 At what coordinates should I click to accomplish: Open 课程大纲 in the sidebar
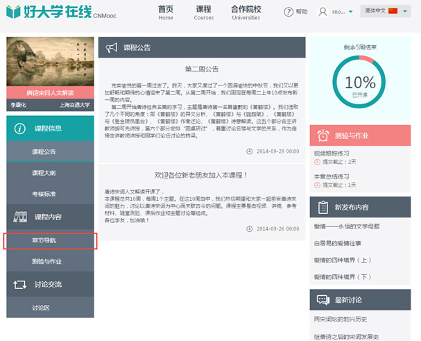tap(44, 172)
